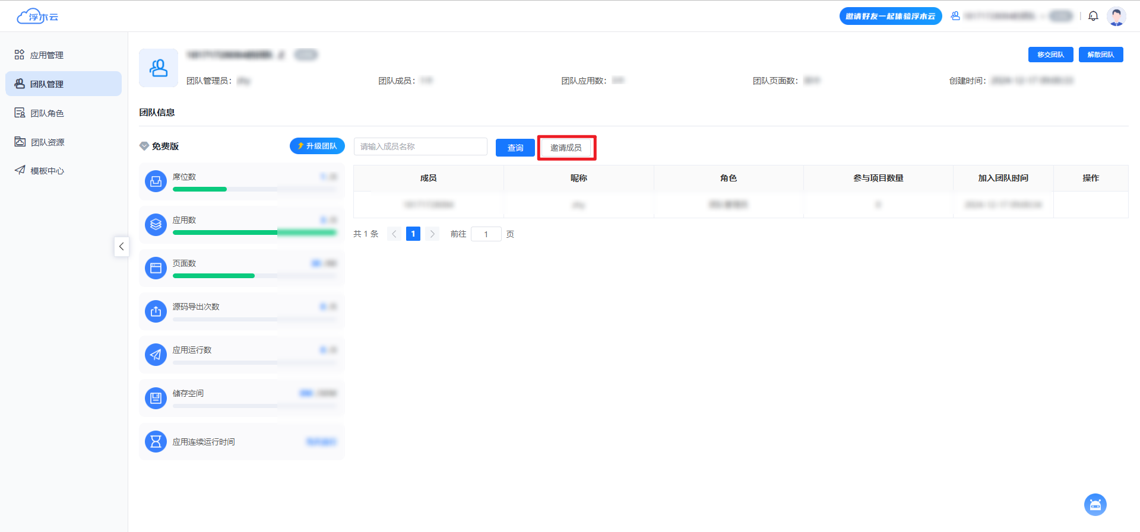Click the 应用数 usage progress bar
Viewport: 1140px width, 532px height.
point(254,232)
